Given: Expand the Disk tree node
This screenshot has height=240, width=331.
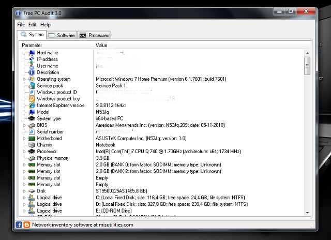Looking at the screenshot, I should (24, 191).
